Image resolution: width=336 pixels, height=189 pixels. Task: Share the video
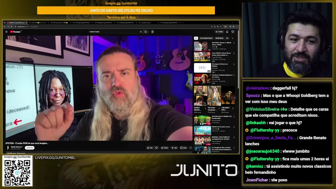pos(165,148)
